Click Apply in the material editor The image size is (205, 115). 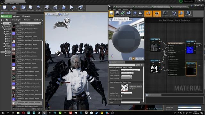coord(123,14)
